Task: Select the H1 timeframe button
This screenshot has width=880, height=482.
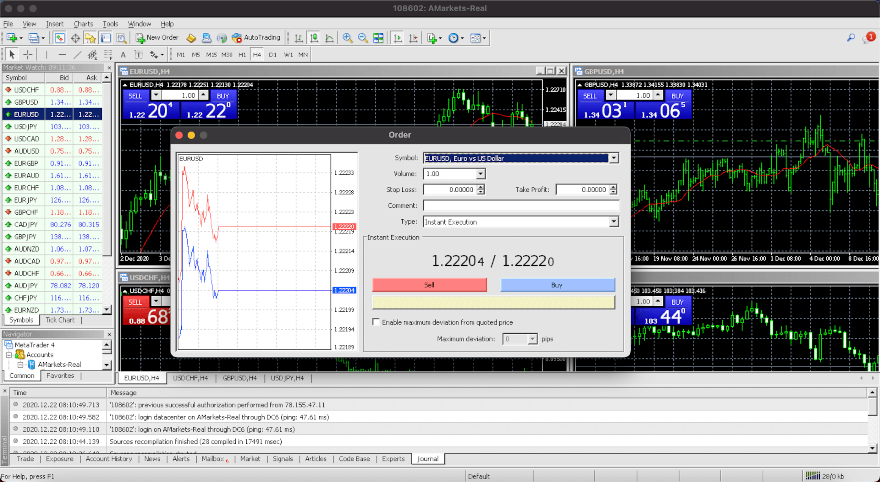Action: 242,54
